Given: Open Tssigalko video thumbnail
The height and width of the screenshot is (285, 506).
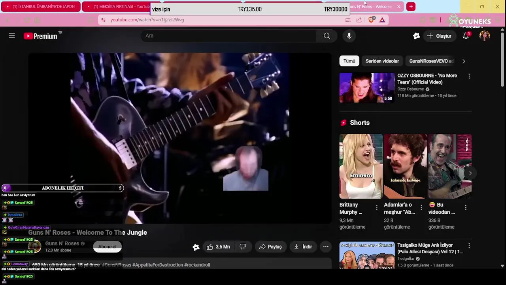Looking at the screenshot, I should 367,255.
